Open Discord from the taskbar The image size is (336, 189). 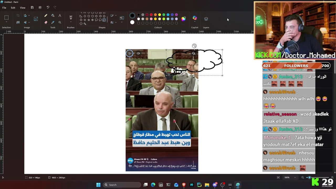pos(215,185)
